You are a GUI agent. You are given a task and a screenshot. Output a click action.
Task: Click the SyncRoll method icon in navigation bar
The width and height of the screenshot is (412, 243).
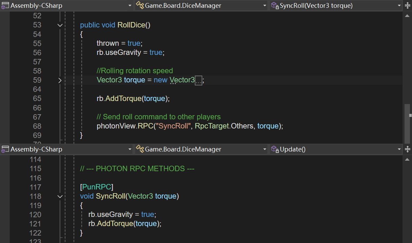(x=274, y=5)
